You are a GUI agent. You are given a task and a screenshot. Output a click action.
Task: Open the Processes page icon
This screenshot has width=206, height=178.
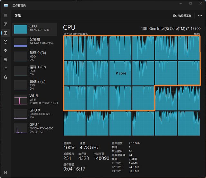[5, 24]
